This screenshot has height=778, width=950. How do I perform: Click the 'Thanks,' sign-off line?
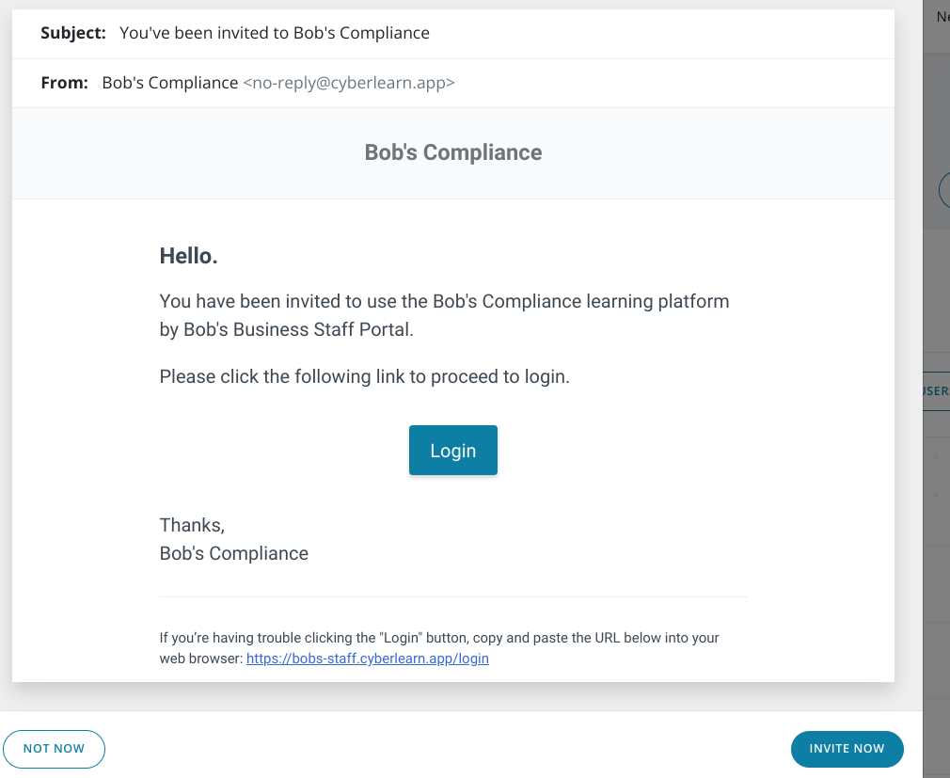coord(192,525)
